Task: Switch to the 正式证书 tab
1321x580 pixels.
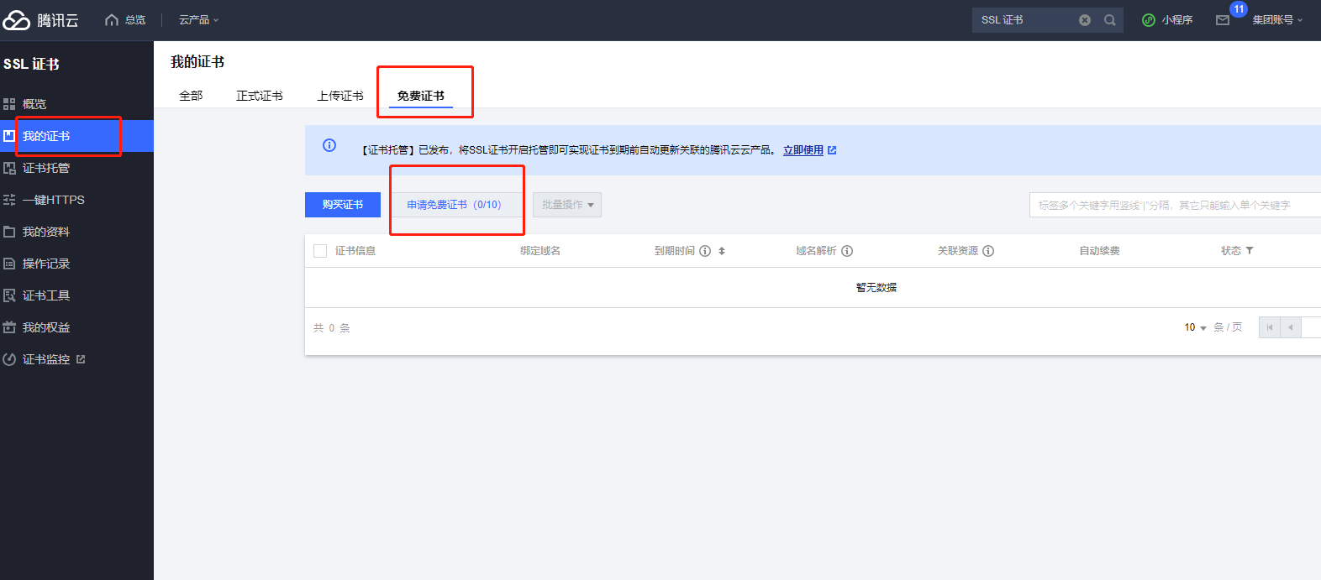Action: [259, 96]
